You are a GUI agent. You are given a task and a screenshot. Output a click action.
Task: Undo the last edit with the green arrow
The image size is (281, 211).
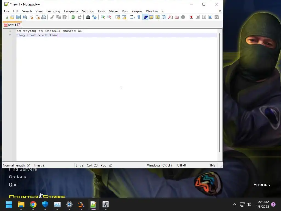coord(73,17)
